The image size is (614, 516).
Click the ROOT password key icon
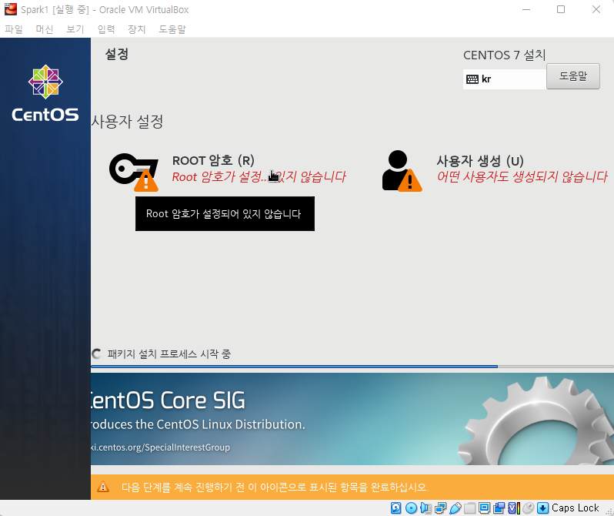pyautogui.click(x=134, y=172)
